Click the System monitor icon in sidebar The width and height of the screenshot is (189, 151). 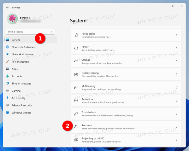coord(8,40)
